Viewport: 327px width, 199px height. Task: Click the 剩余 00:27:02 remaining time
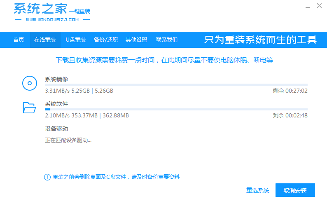coord(290,91)
